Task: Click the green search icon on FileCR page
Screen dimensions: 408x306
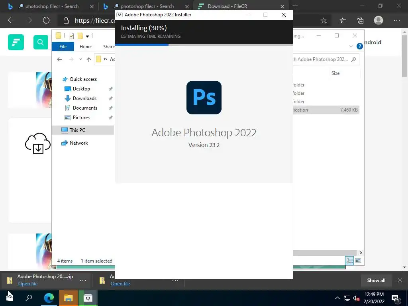Action: tap(41, 42)
